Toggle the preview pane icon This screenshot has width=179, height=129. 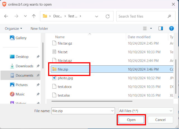point(161,28)
